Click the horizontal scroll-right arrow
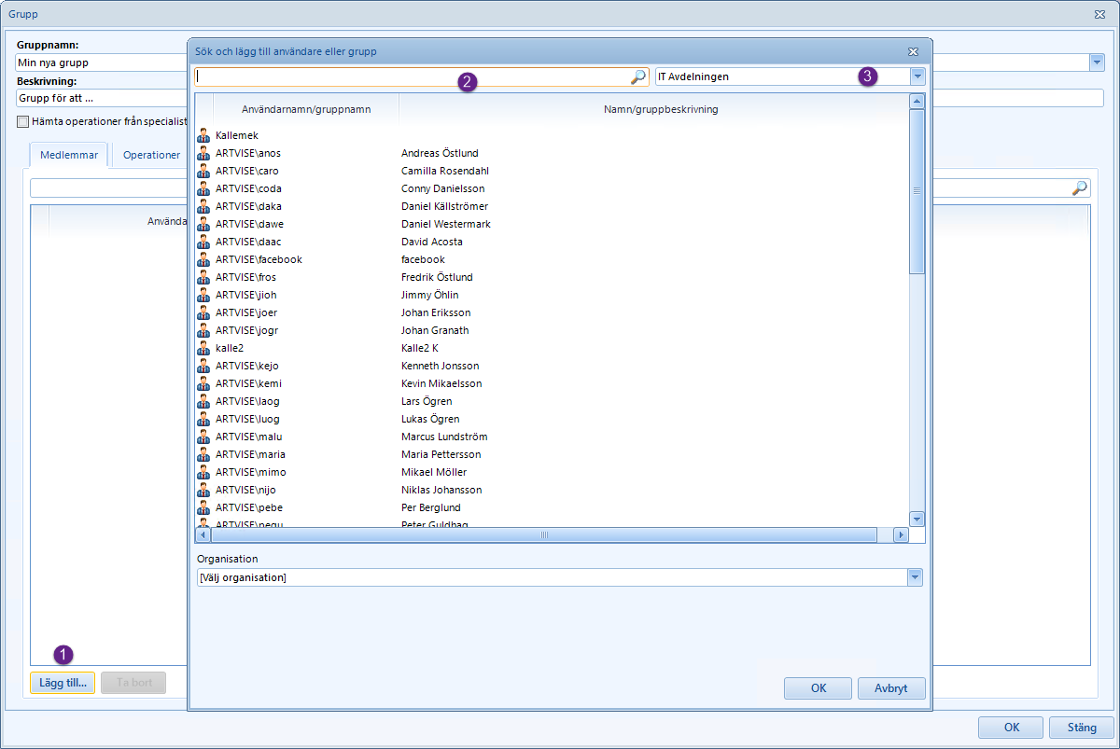 pos(901,535)
